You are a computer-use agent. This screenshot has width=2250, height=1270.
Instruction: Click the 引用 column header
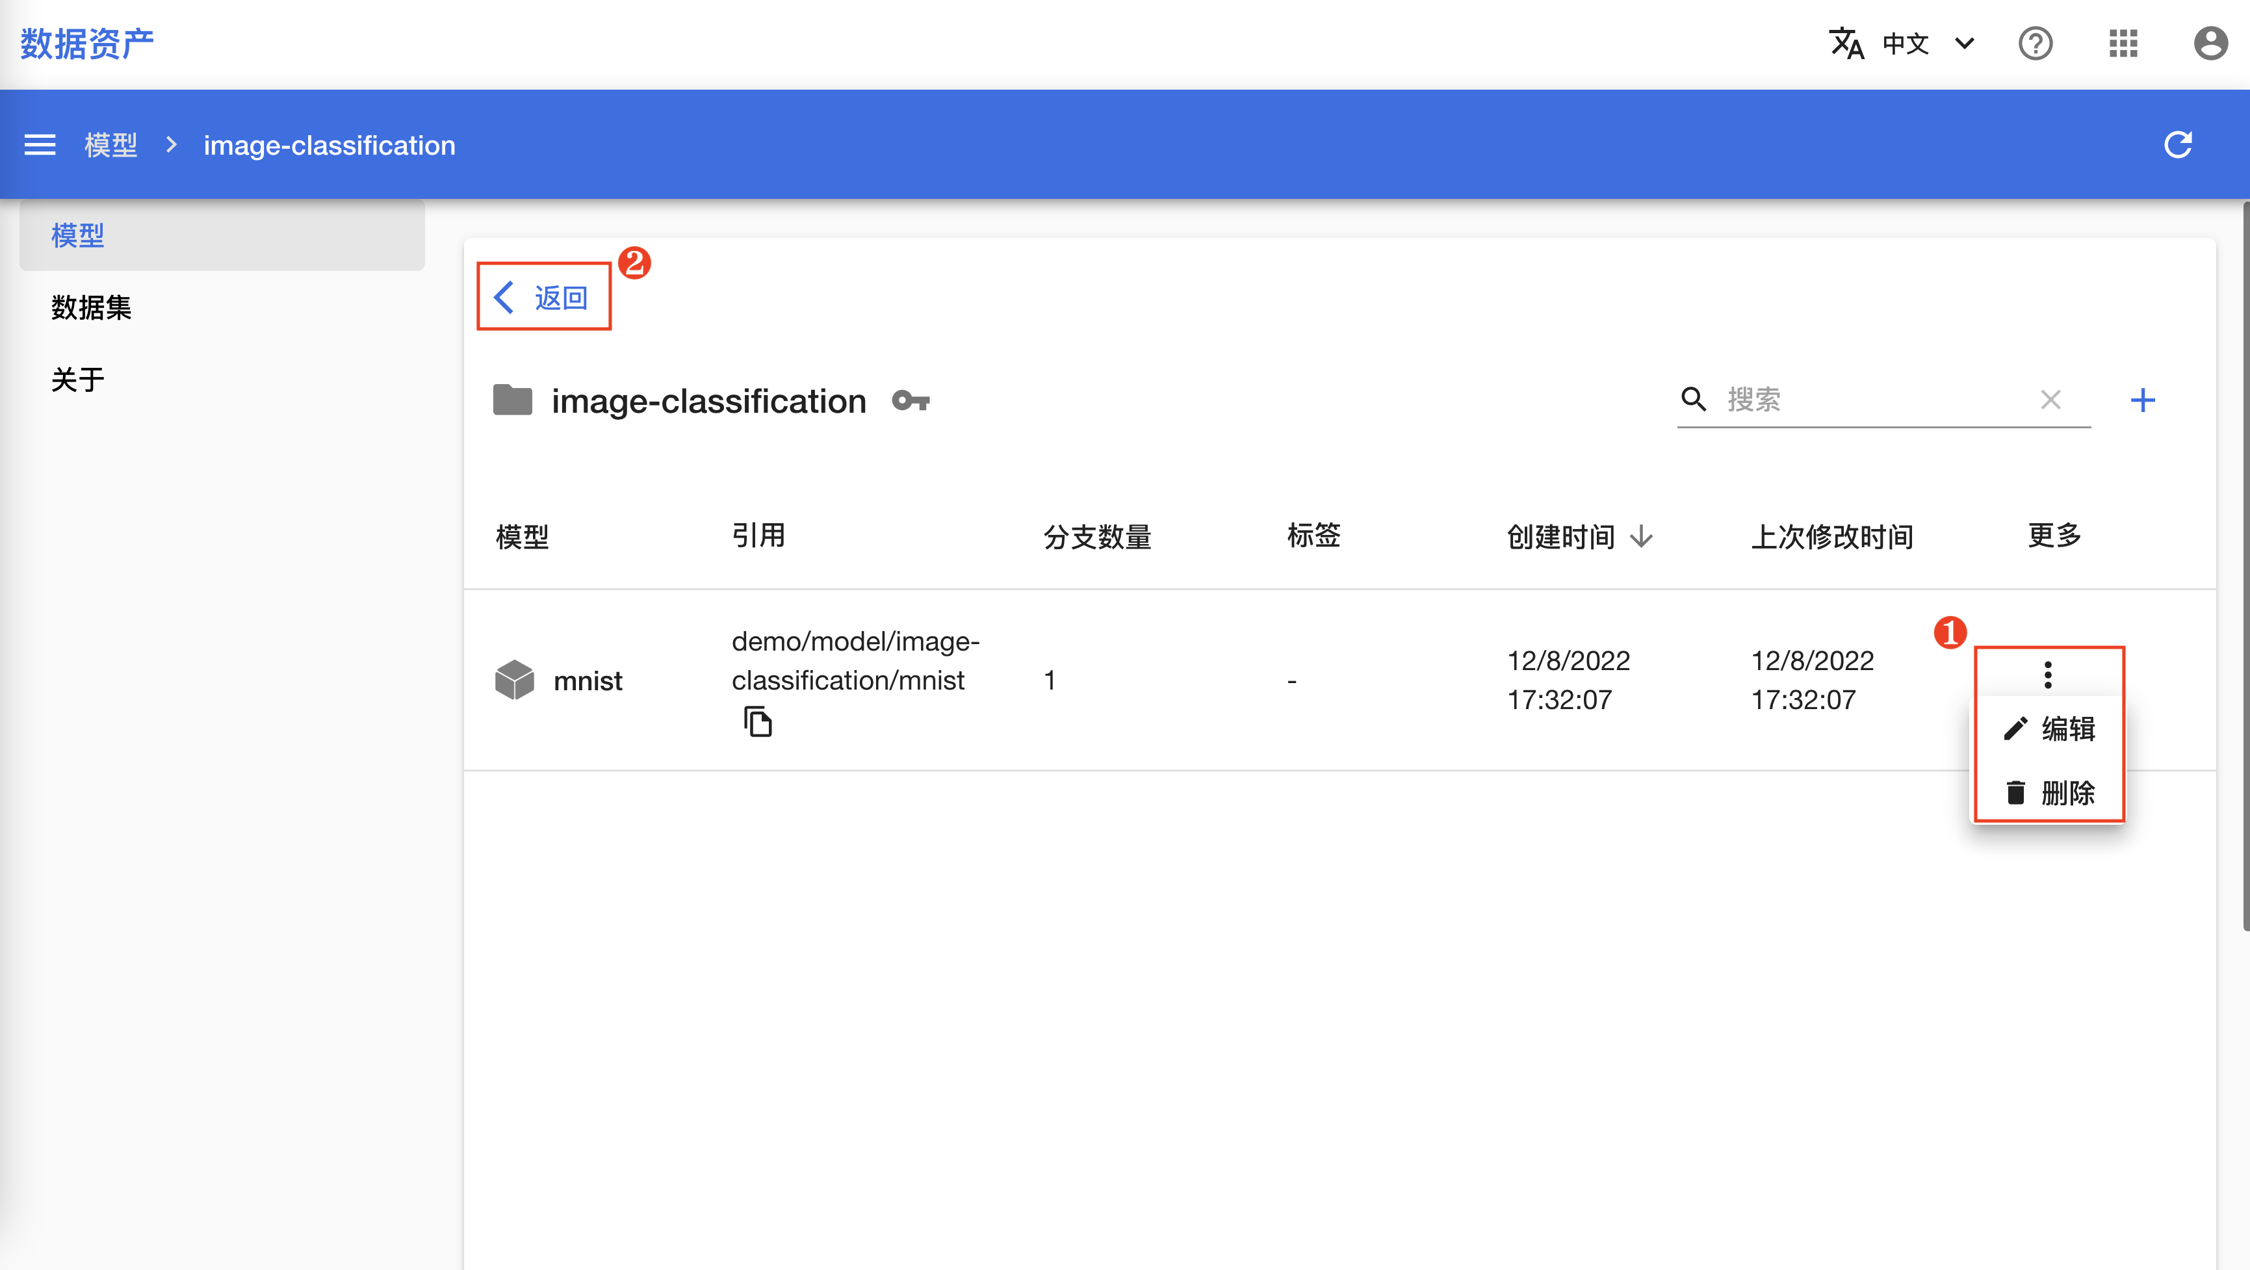pos(758,534)
